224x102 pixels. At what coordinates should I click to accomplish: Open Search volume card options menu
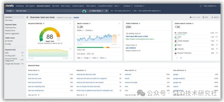tap(119, 23)
